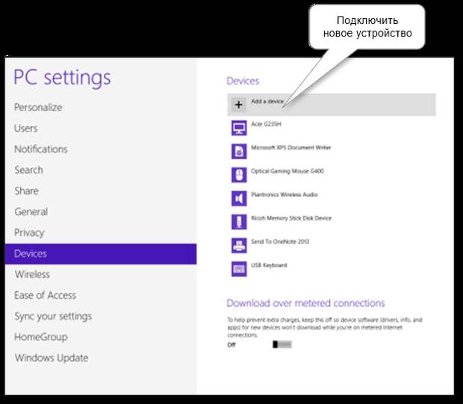The height and width of the screenshot is (404, 463).
Task: Click the Devices heading in right pane
Action: click(x=243, y=81)
